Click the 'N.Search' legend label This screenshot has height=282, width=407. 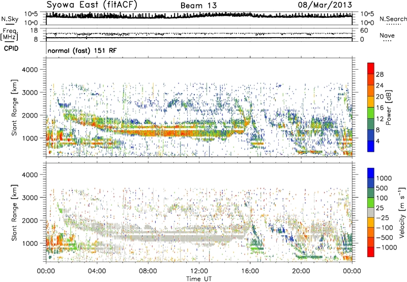[x=393, y=19]
